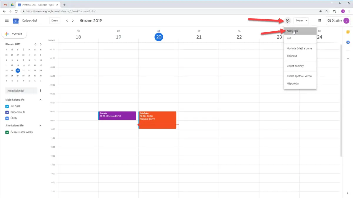This screenshot has height=198, width=353.
Task: Toggle the České státní svátky checkbox
Action: [x=7, y=132]
